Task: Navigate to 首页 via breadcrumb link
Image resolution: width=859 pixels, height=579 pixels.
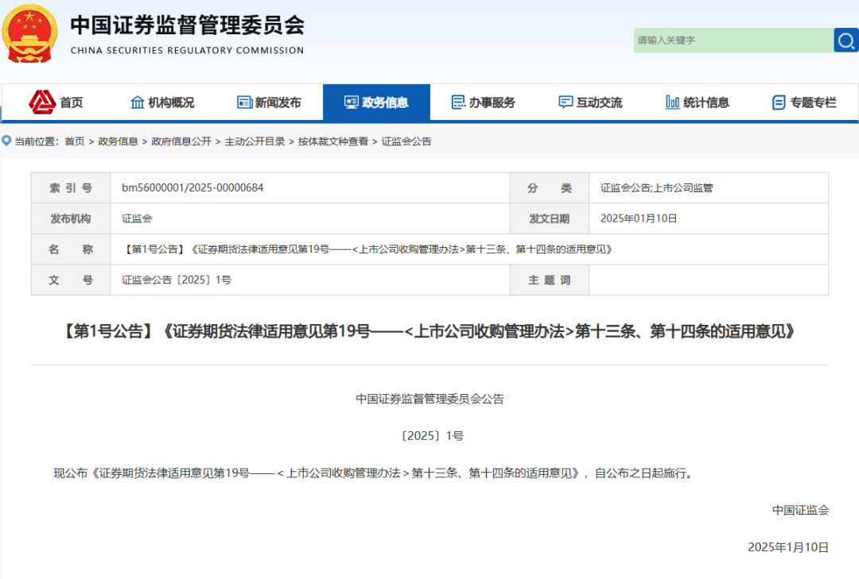Action: pyautogui.click(x=73, y=141)
